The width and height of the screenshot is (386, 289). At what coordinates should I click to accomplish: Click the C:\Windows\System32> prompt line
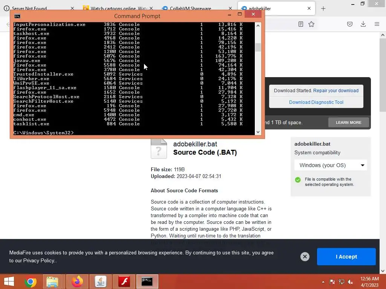(43, 133)
